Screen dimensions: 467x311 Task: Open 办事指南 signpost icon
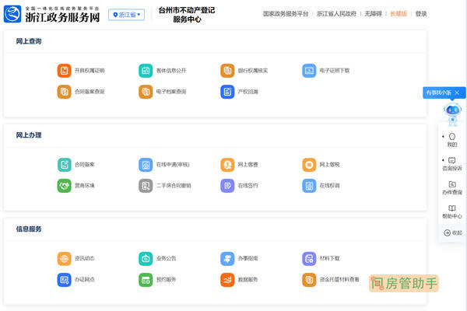[227, 258]
